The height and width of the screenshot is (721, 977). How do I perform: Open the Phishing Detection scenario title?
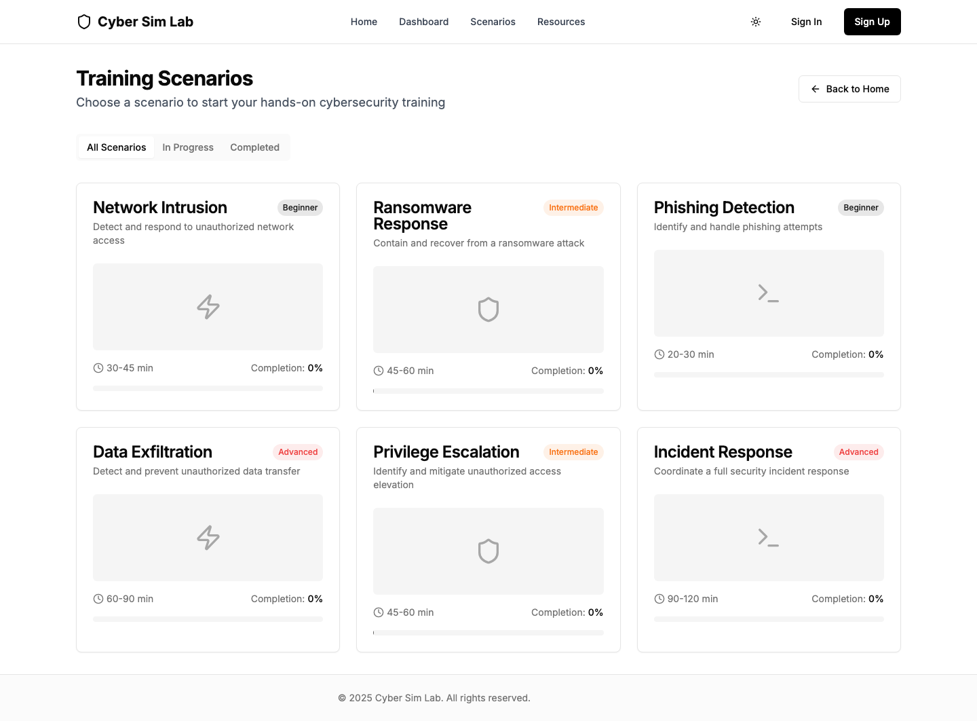point(724,208)
